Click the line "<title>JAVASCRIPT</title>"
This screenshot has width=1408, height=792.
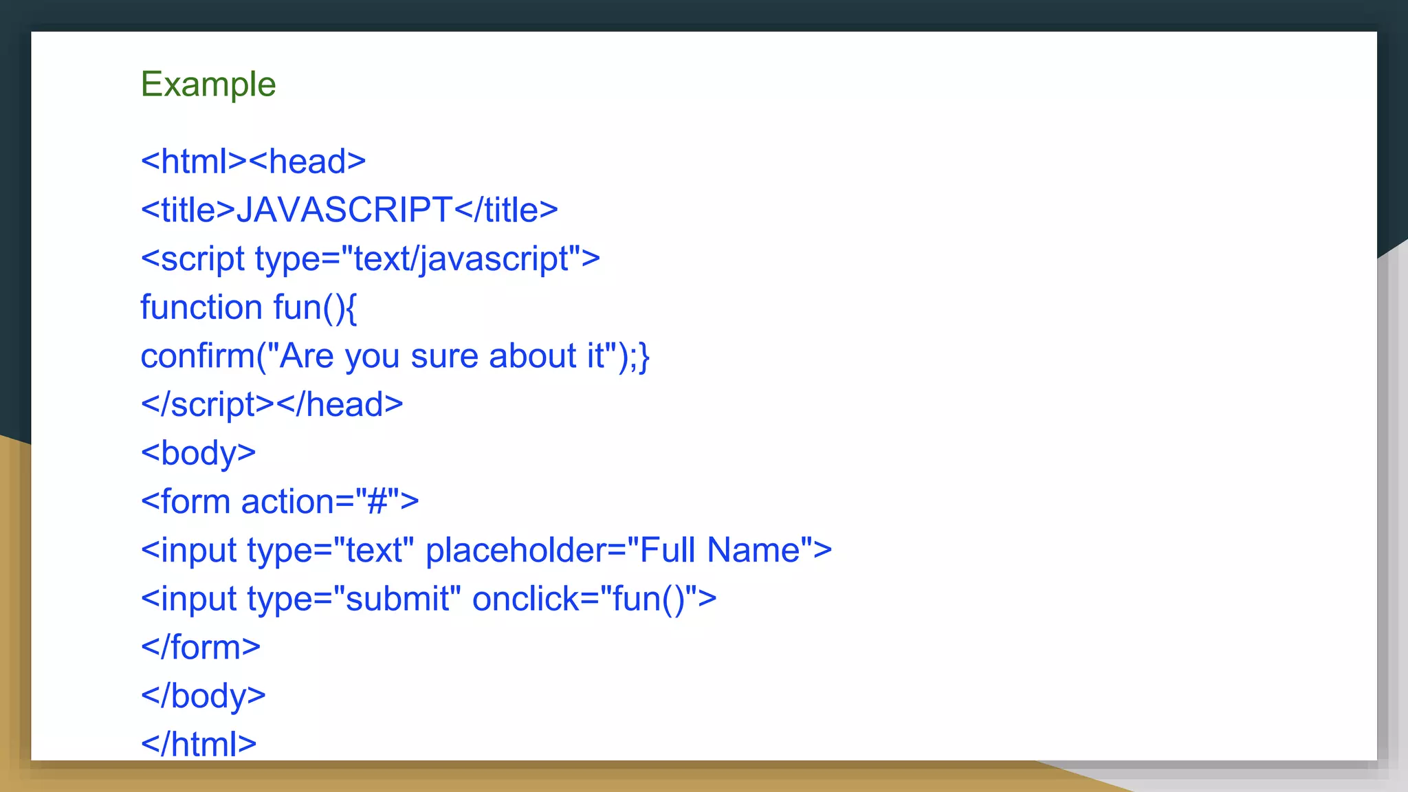(x=349, y=210)
